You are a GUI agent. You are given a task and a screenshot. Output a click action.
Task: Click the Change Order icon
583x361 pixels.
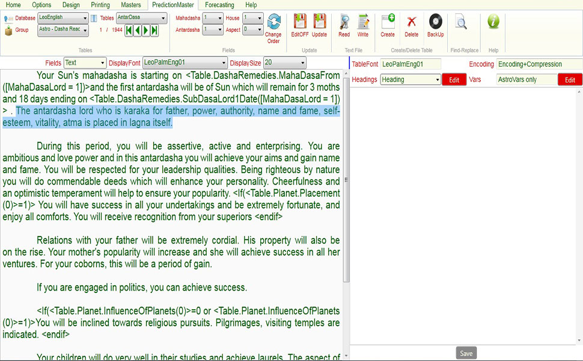coord(273,22)
